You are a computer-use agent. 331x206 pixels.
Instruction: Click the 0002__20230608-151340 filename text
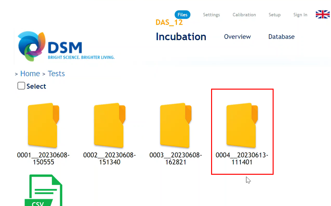109,158
